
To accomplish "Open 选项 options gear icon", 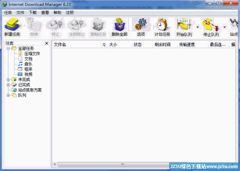I will [x=141, y=27].
